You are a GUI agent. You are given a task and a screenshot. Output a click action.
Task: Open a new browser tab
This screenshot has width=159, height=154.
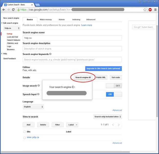click(37, 5)
